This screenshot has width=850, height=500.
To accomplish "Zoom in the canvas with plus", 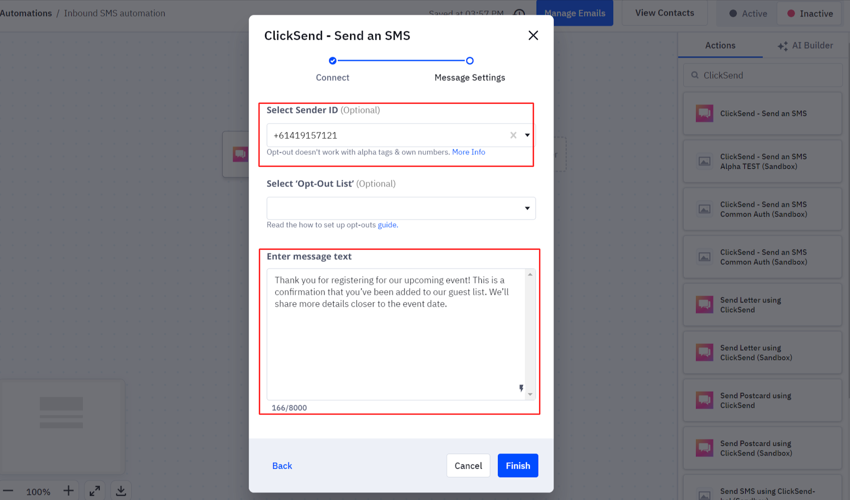I will coord(69,491).
